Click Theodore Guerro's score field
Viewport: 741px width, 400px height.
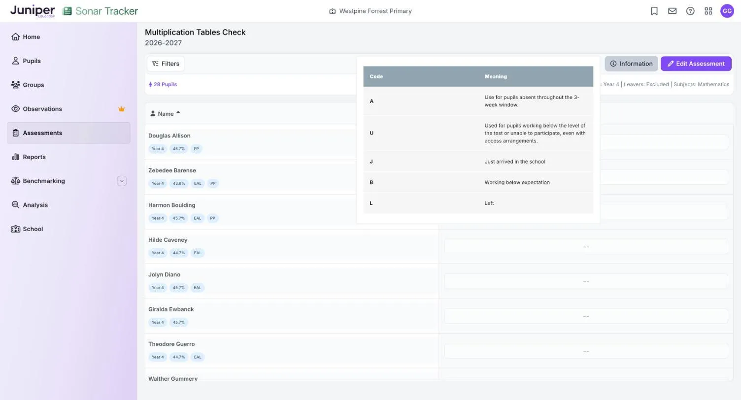pos(586,351)
